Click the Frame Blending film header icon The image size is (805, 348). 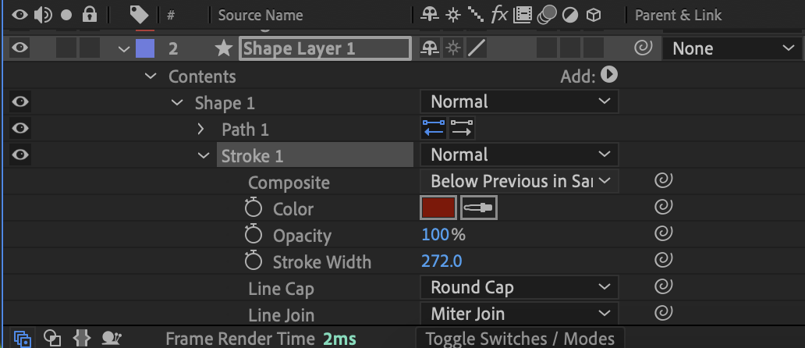tap(522, 15)
